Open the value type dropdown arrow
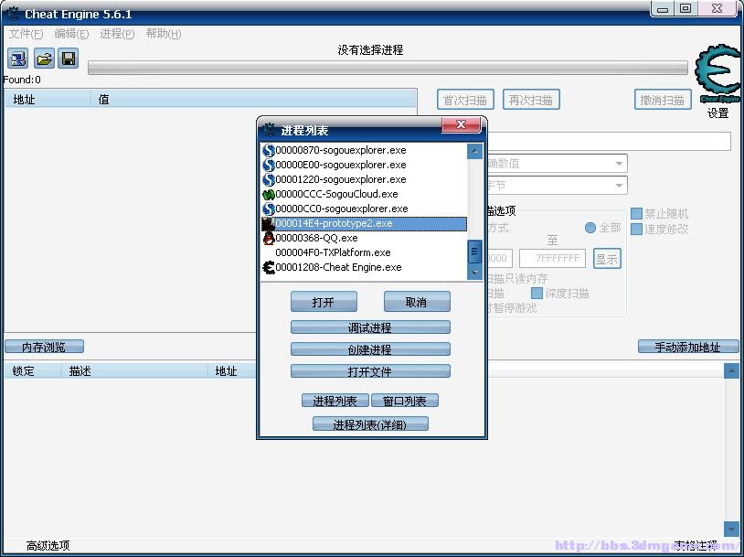Viewport: 744px width, 557px height. (620, 186)
